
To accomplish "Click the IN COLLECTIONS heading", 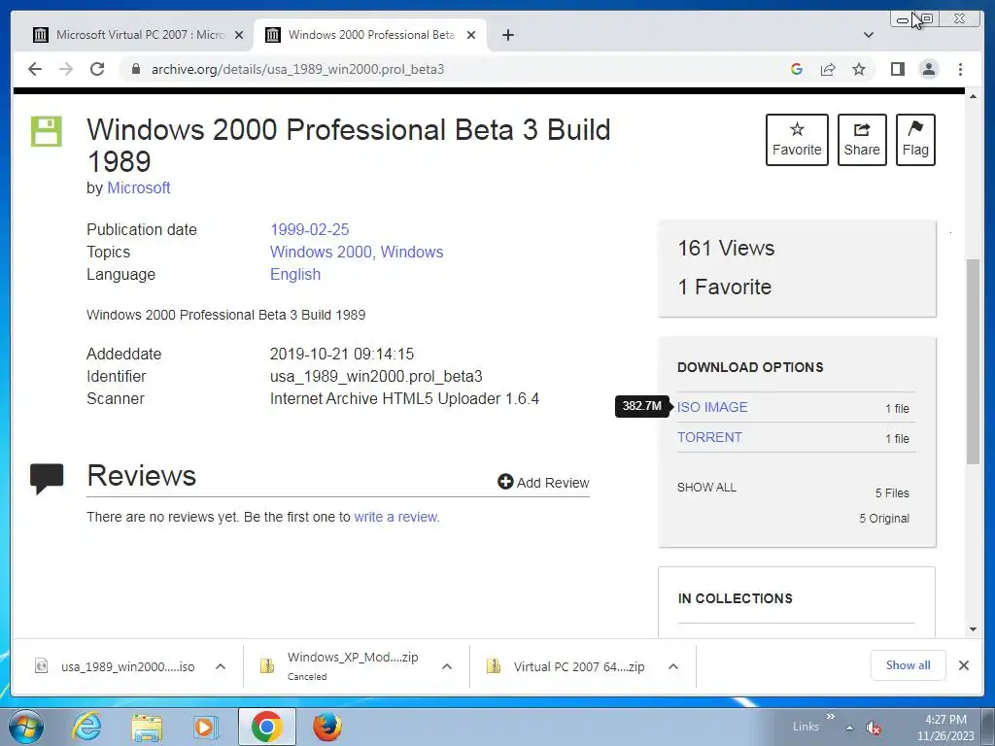I will pyautogui.click(x=735, y=598).
